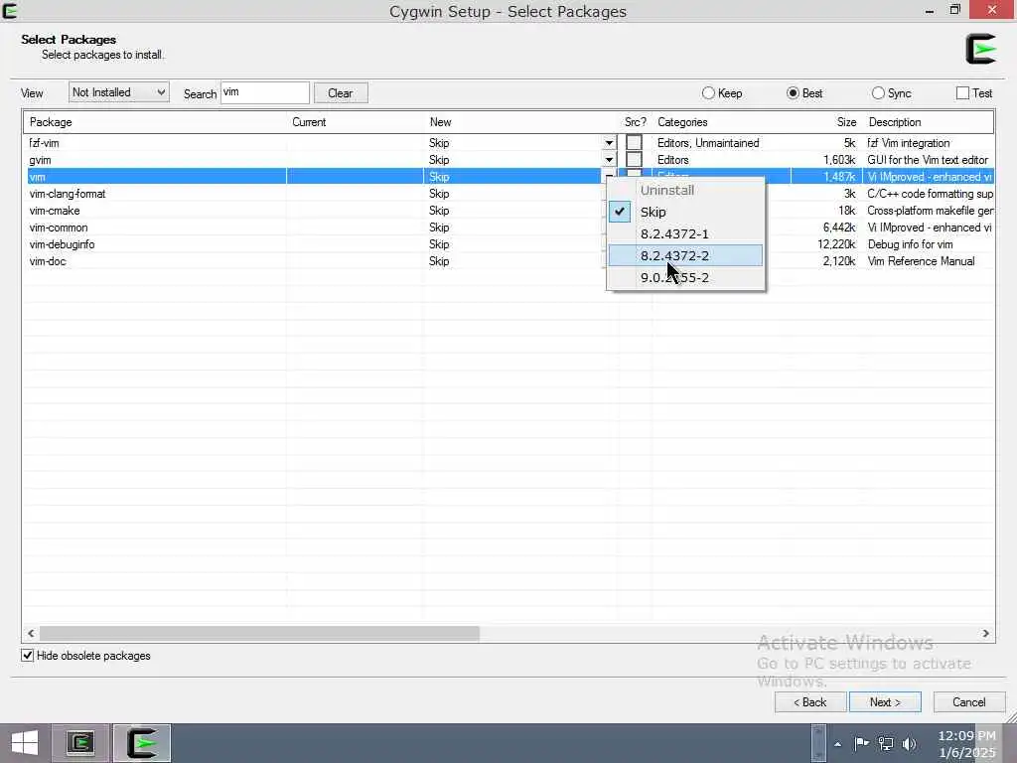Show hidden tray icons arrow

pyautogui.click(x=838, y=744)
